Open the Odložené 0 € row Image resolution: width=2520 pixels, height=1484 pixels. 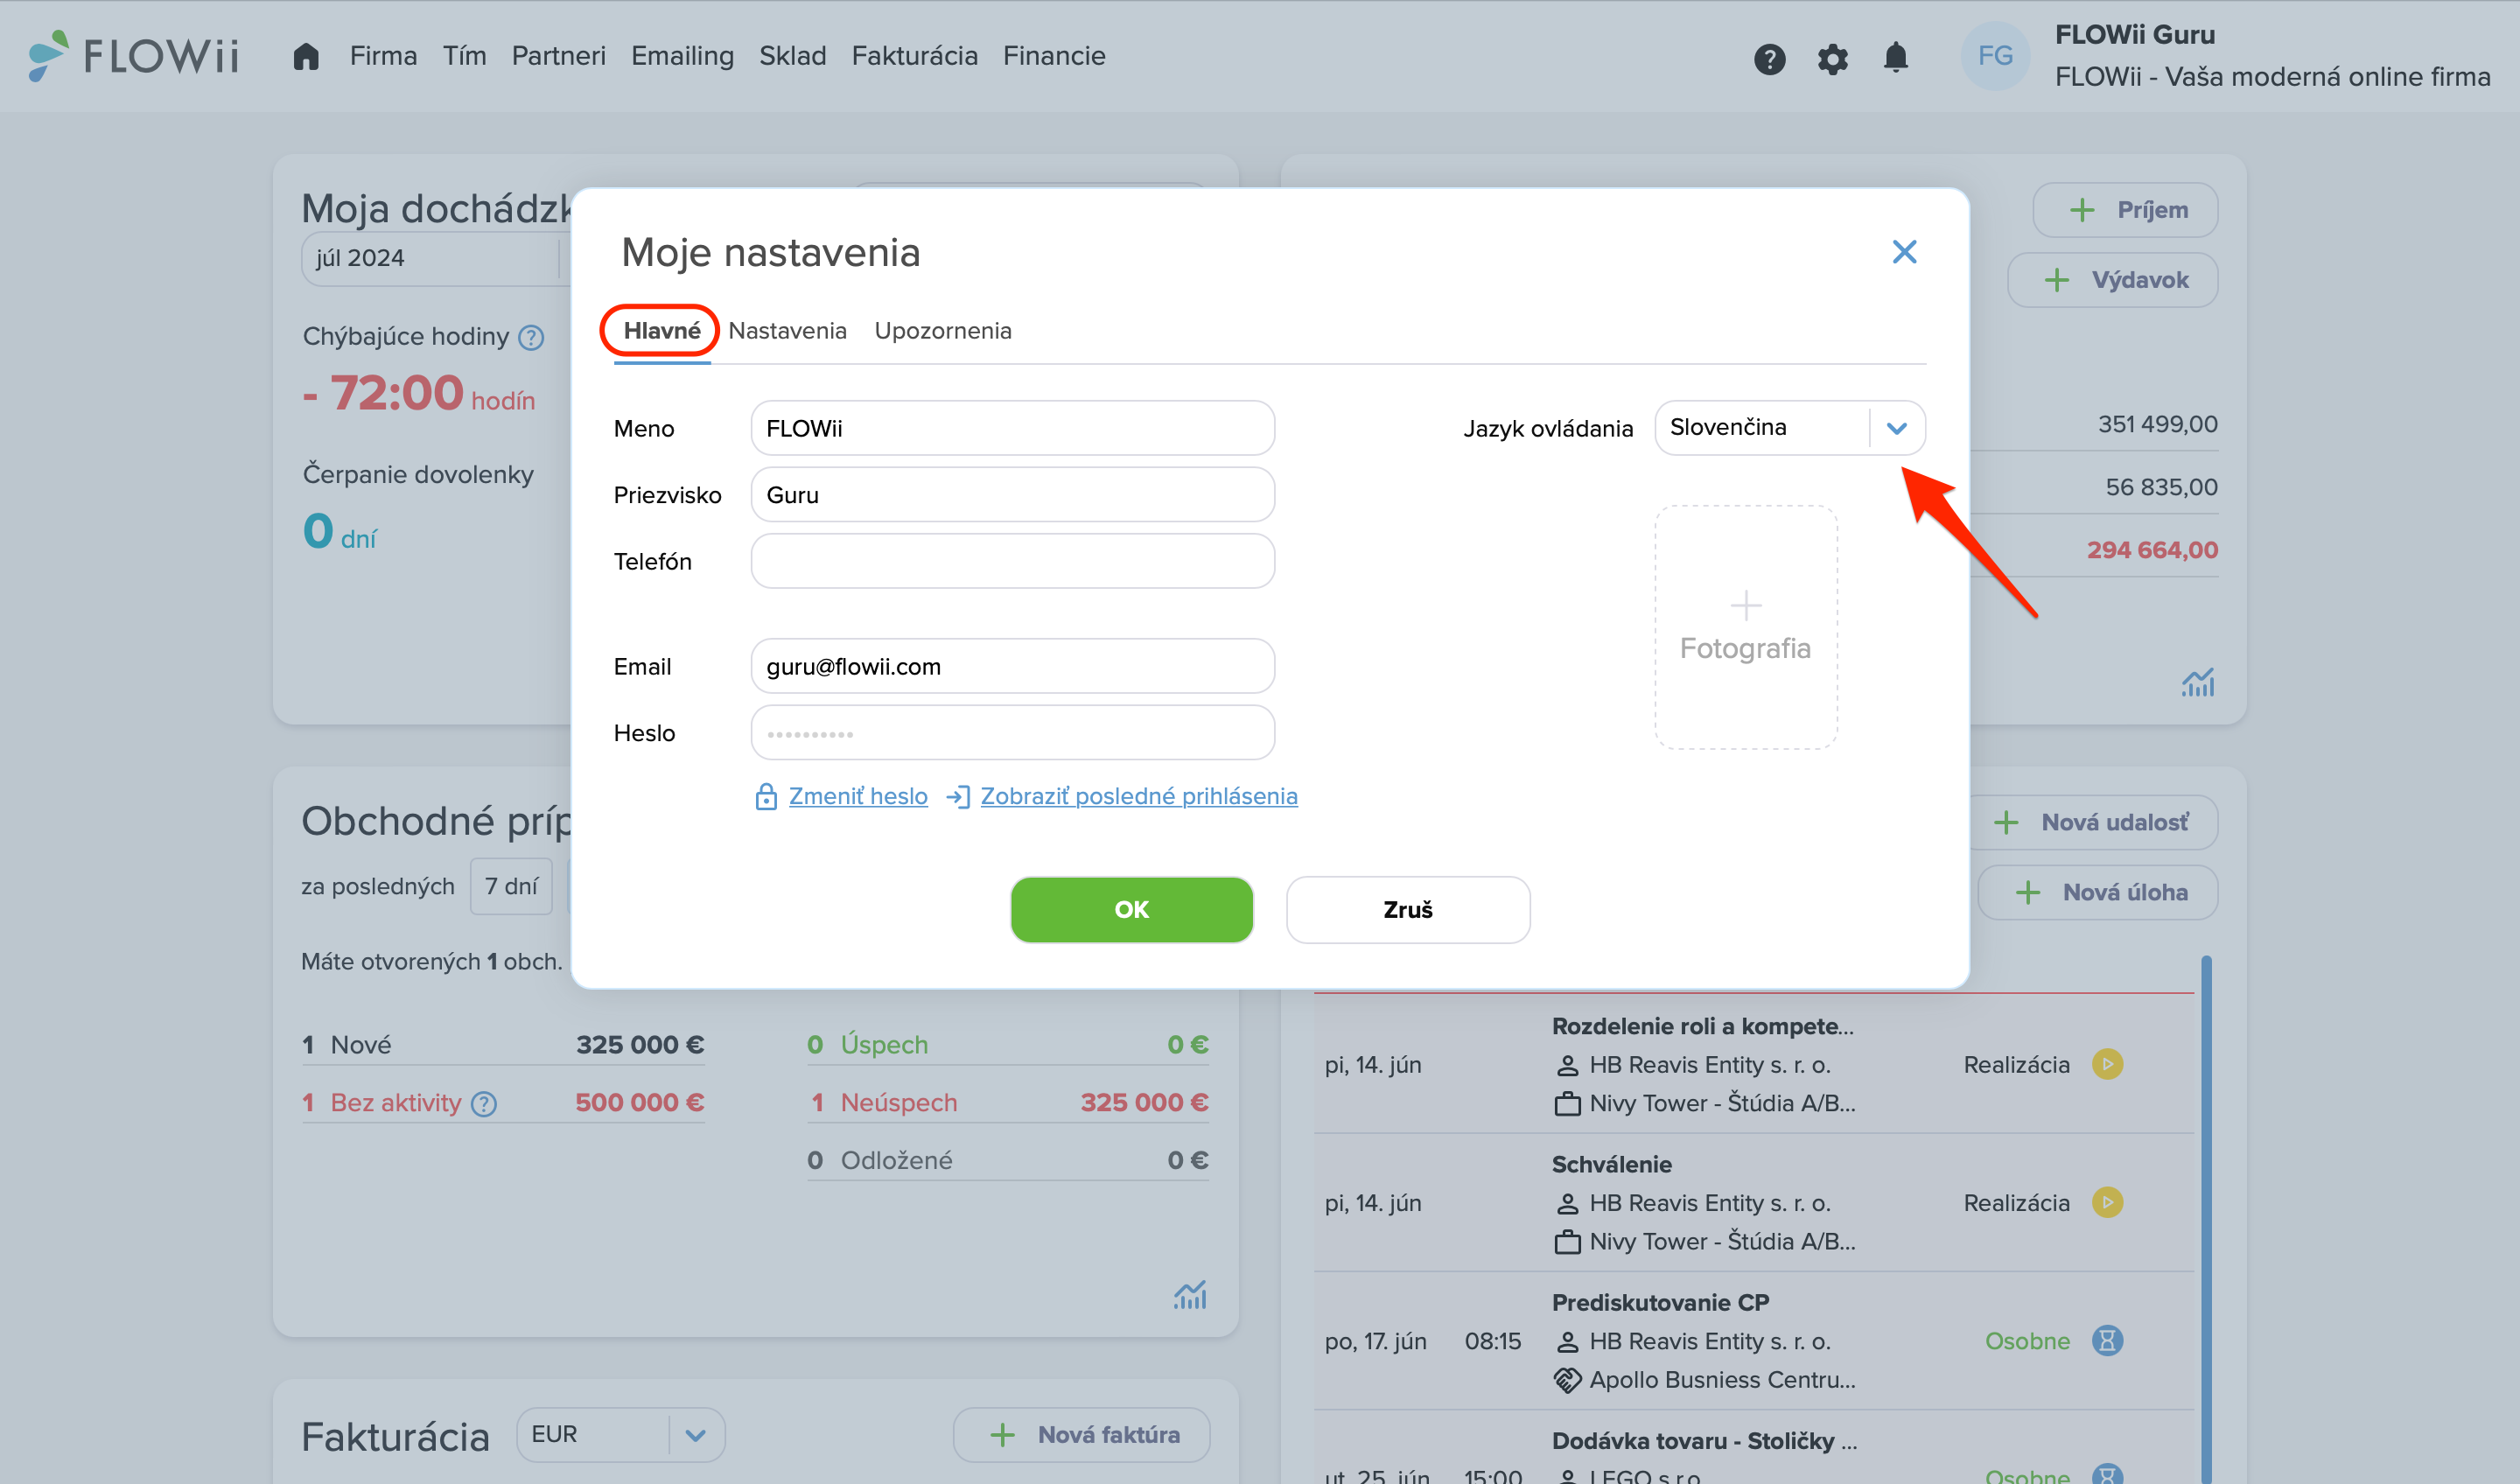(x=1008, y=1161)
